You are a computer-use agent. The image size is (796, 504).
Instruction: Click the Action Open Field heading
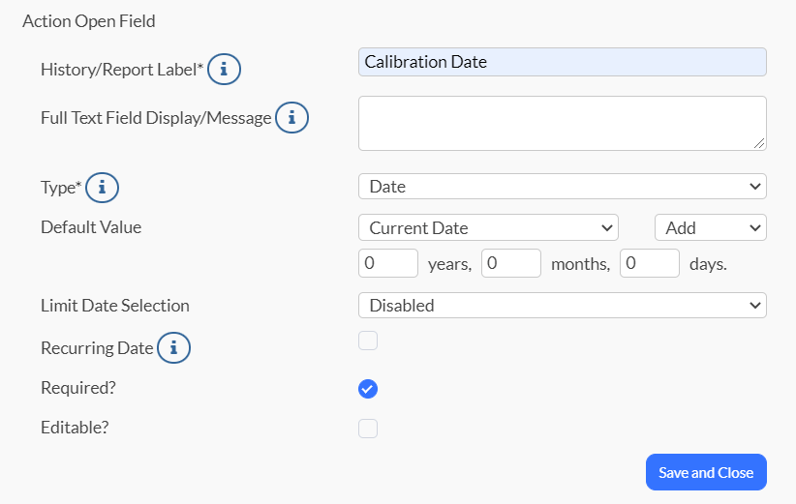[x=88, y=20]
